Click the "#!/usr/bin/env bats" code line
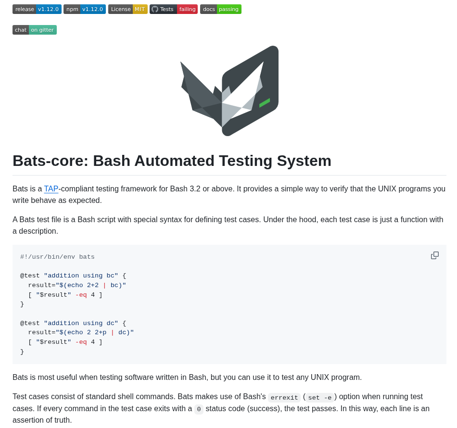The image size is (457, 428). pyautogui.click(x=57, y=257)
